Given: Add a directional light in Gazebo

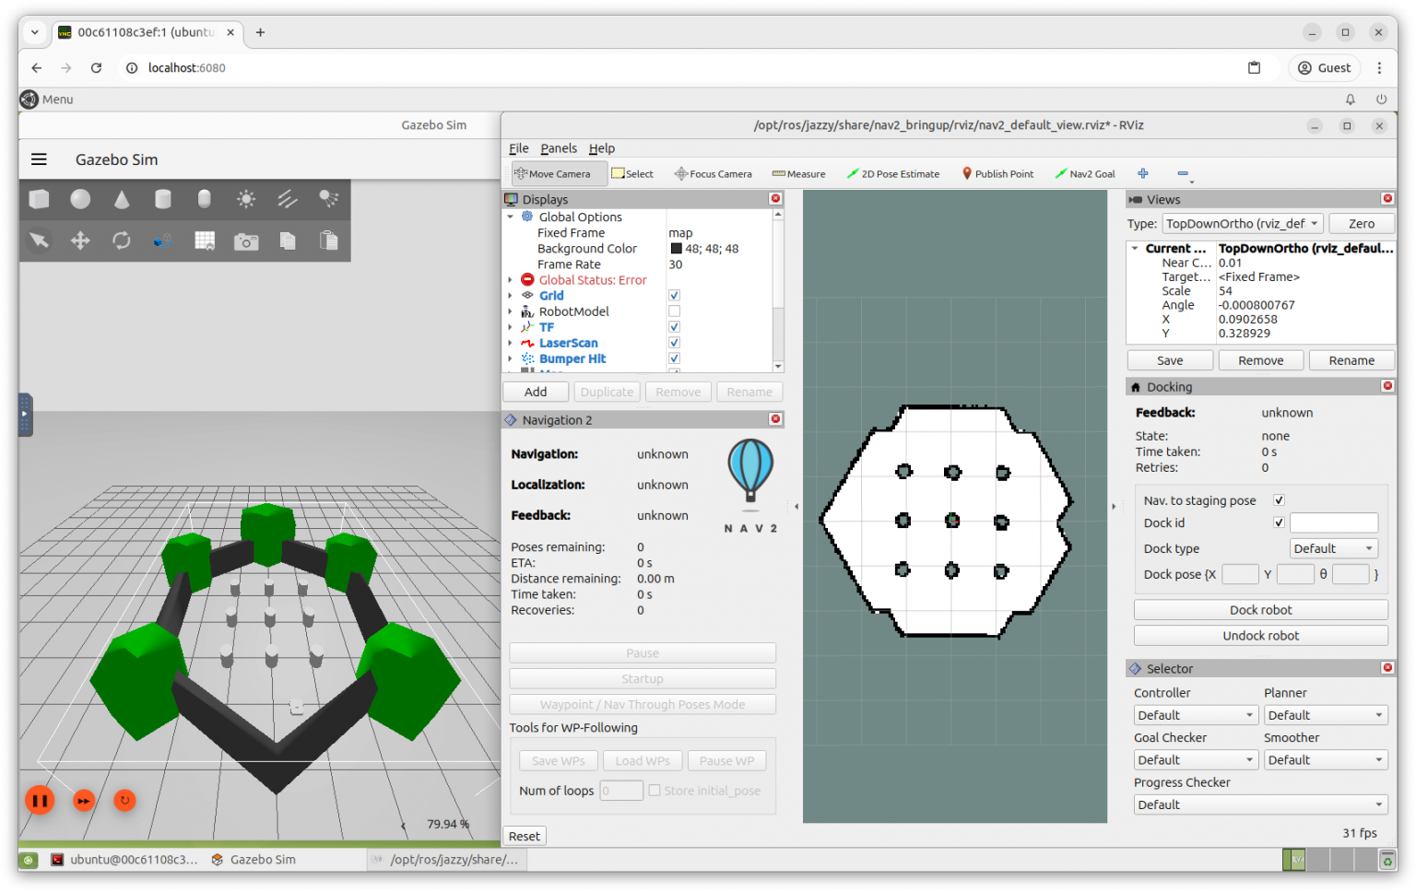Looking at the screenshot, I should pyautogui.click(x=288, y=198).
